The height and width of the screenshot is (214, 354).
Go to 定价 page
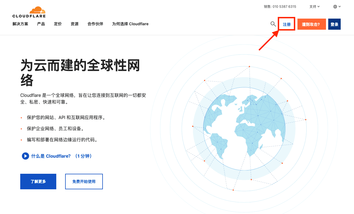pyautogui.click(x=58, y=24)
